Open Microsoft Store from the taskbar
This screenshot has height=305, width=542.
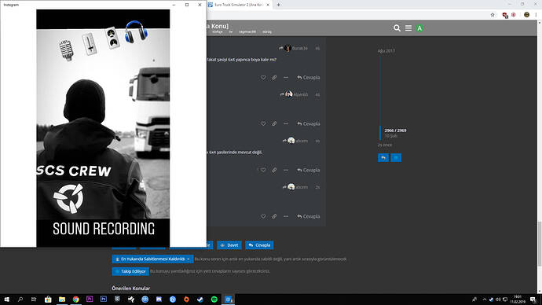point(48,299)
